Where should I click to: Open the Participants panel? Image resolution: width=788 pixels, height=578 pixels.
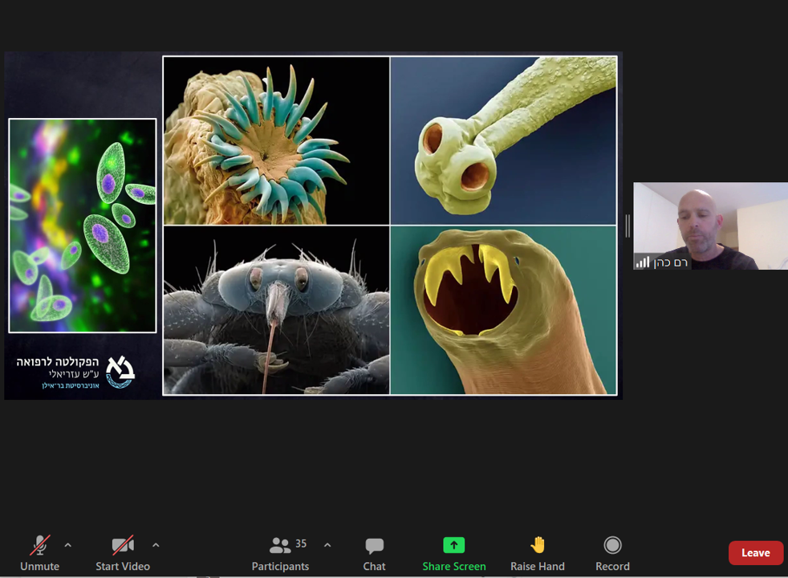point(280,553)
